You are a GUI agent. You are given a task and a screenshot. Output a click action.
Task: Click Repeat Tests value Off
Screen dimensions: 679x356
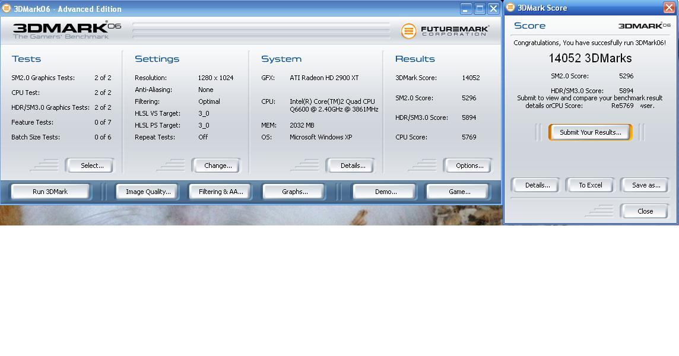pyautogui.click(x=203, y=137)
